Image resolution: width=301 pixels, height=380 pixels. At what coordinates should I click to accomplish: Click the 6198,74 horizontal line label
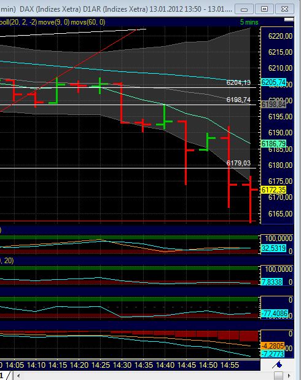point(238,100)
